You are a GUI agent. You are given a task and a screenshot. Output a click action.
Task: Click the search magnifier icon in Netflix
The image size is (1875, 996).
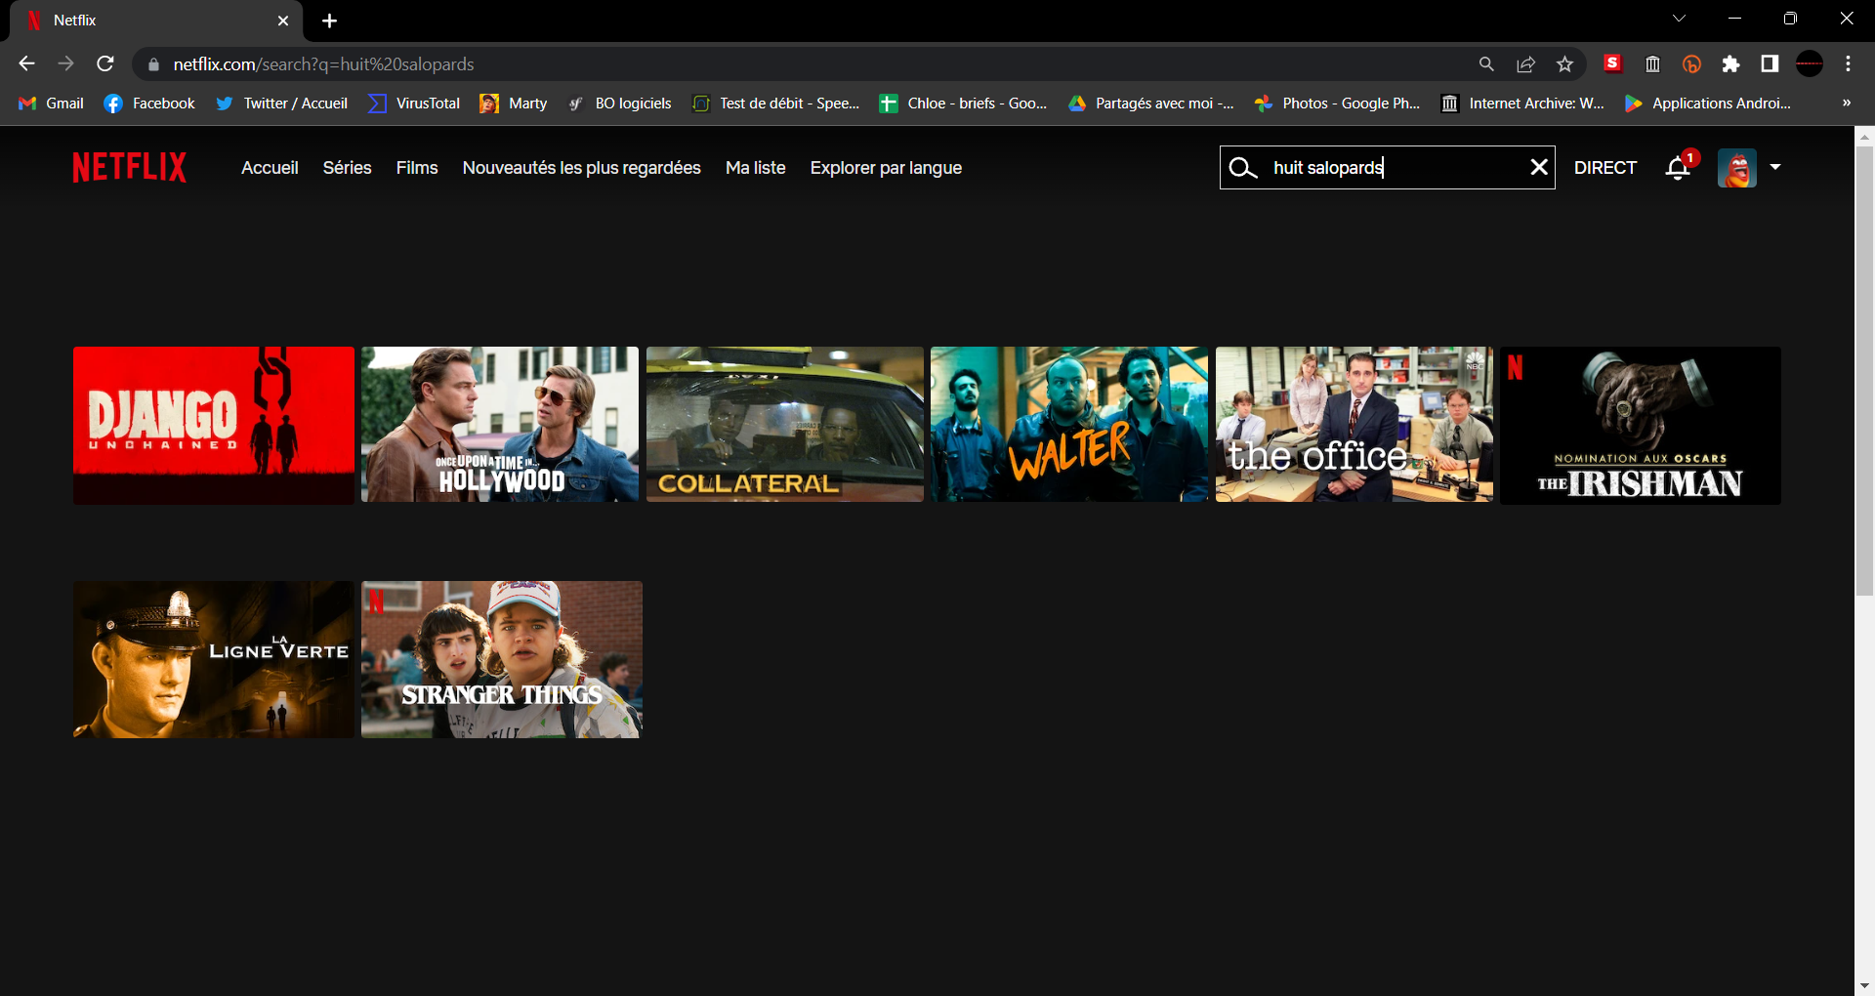click(1242, 168)
